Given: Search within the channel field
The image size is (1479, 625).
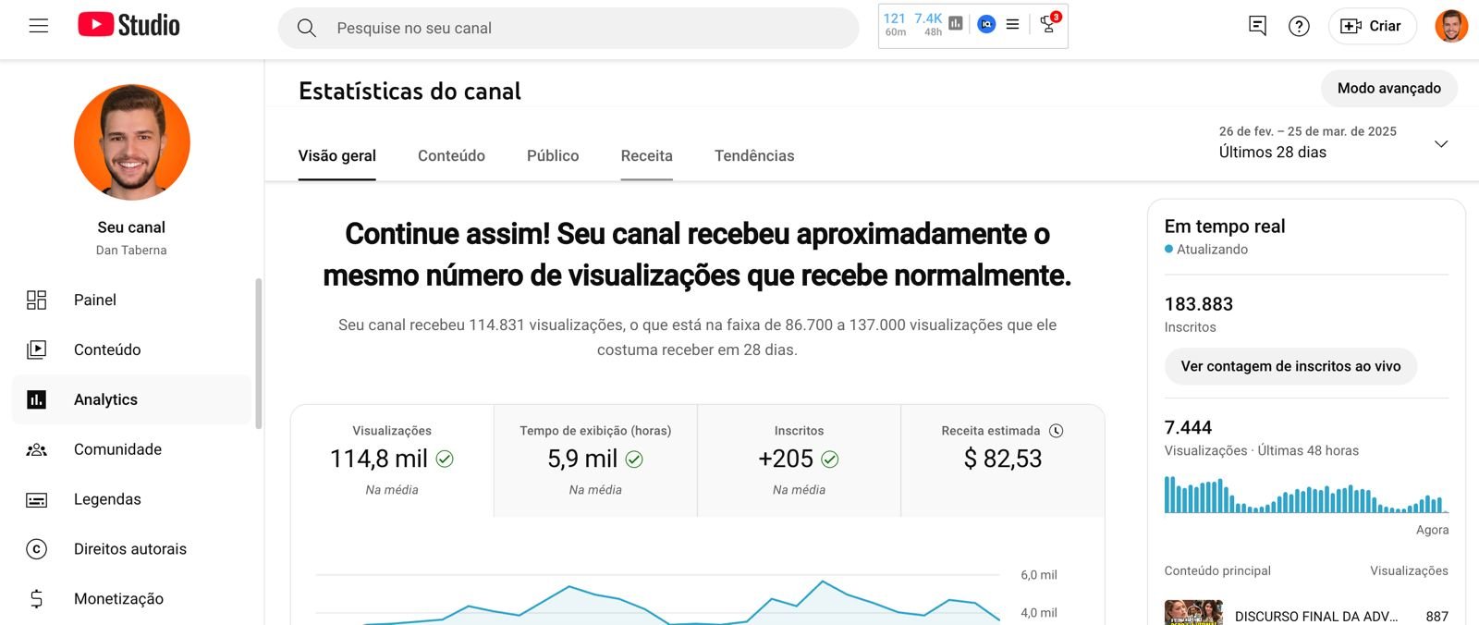Looking at the screenshot, I should 568,28.
